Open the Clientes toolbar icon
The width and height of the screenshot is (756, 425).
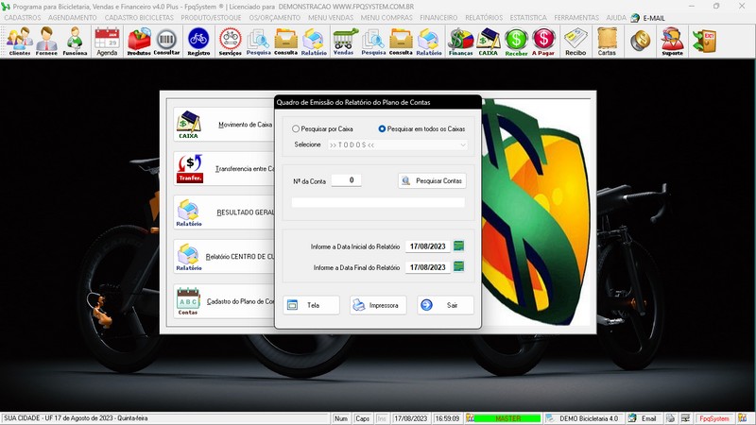tap(20, 41)
